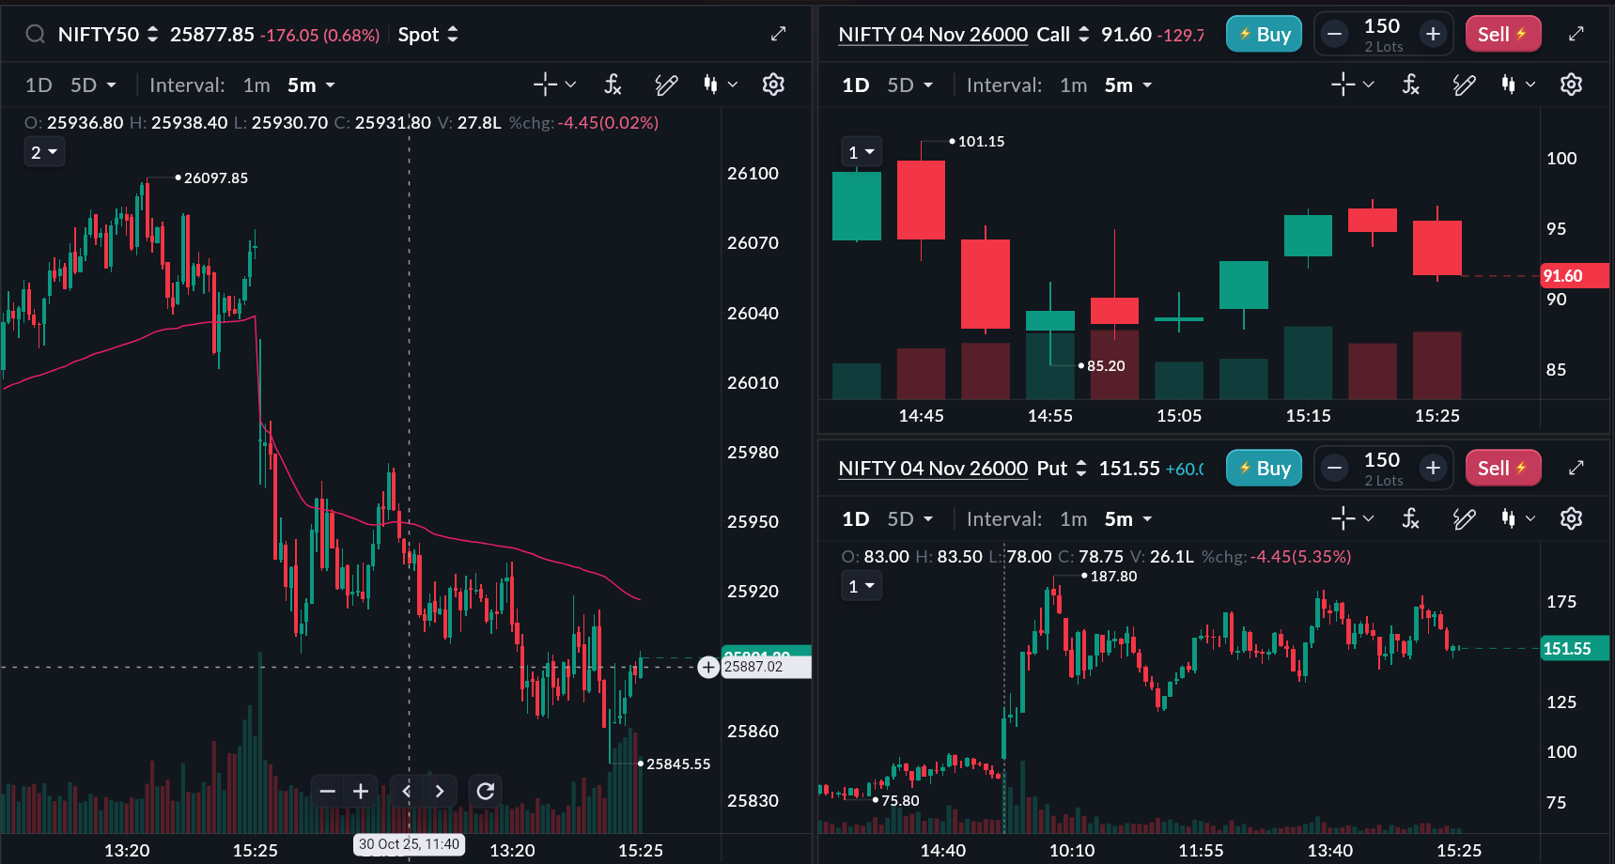The width and height of the screenshot is (1615, 864).
Task: Open settings gear on the Call option chart
Action: [x=1571, y=85]
